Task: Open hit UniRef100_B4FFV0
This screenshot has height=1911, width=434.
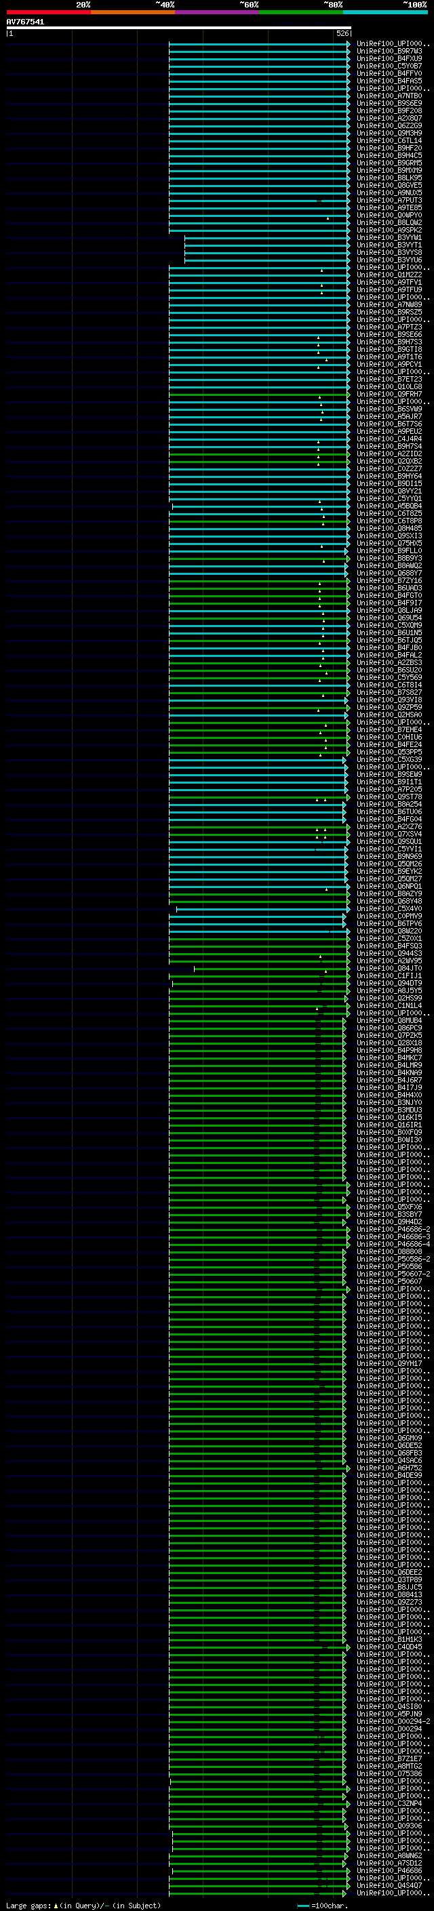Action: (x=389, y=73)
